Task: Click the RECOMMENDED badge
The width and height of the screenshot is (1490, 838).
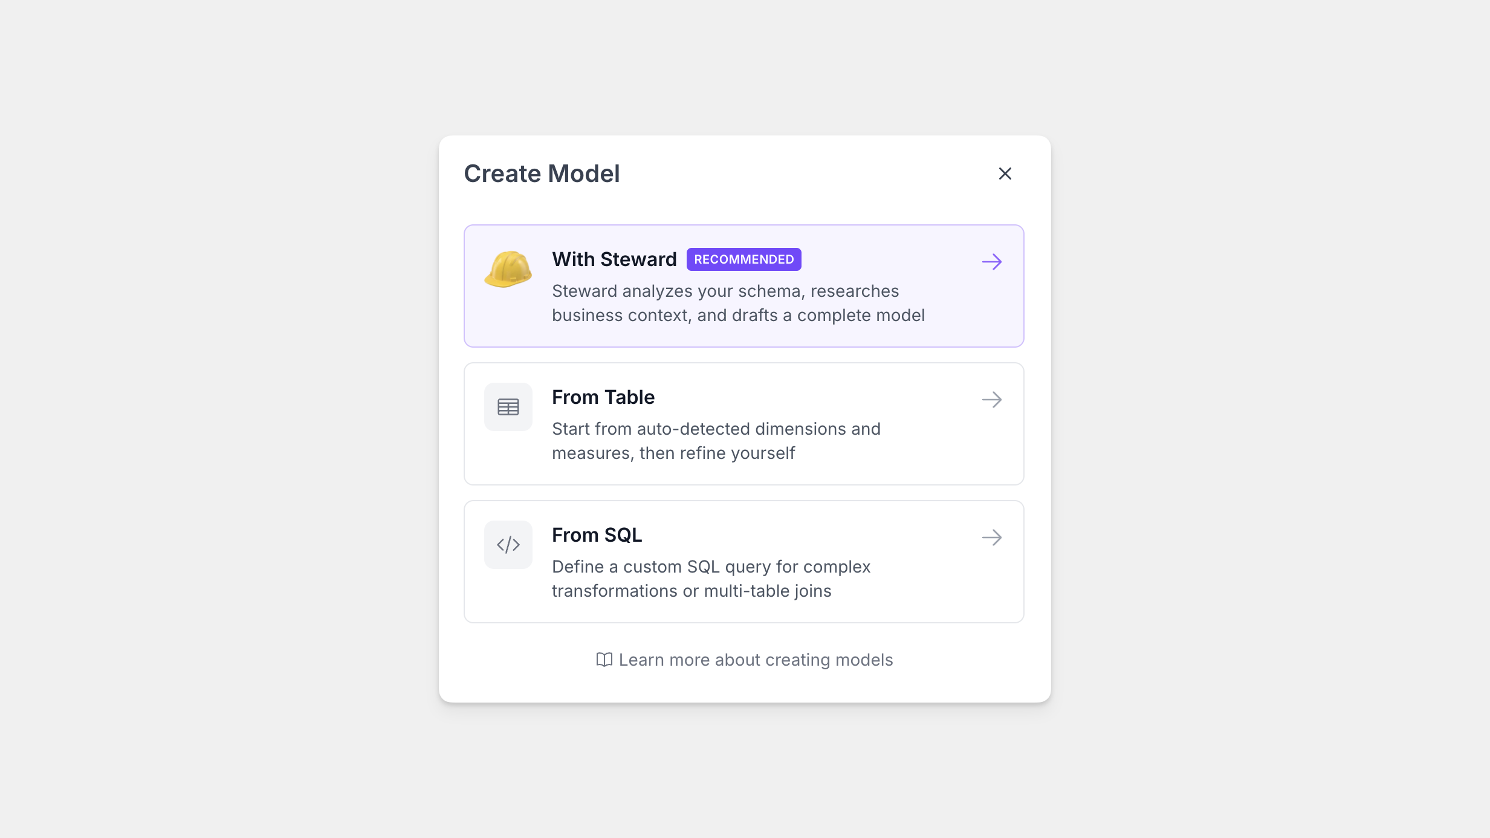Action: point(743,259)
